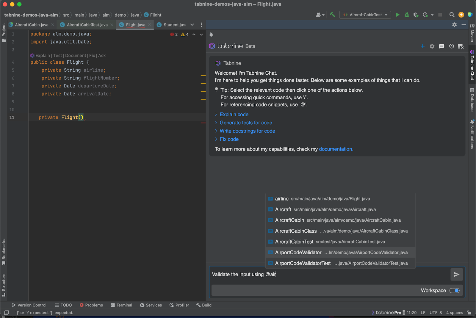Click Document action above Flight class

pyautogui.click(x=76, y=56)
